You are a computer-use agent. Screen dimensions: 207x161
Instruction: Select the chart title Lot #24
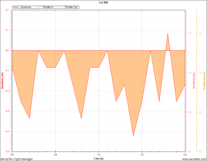coord(103,2)
